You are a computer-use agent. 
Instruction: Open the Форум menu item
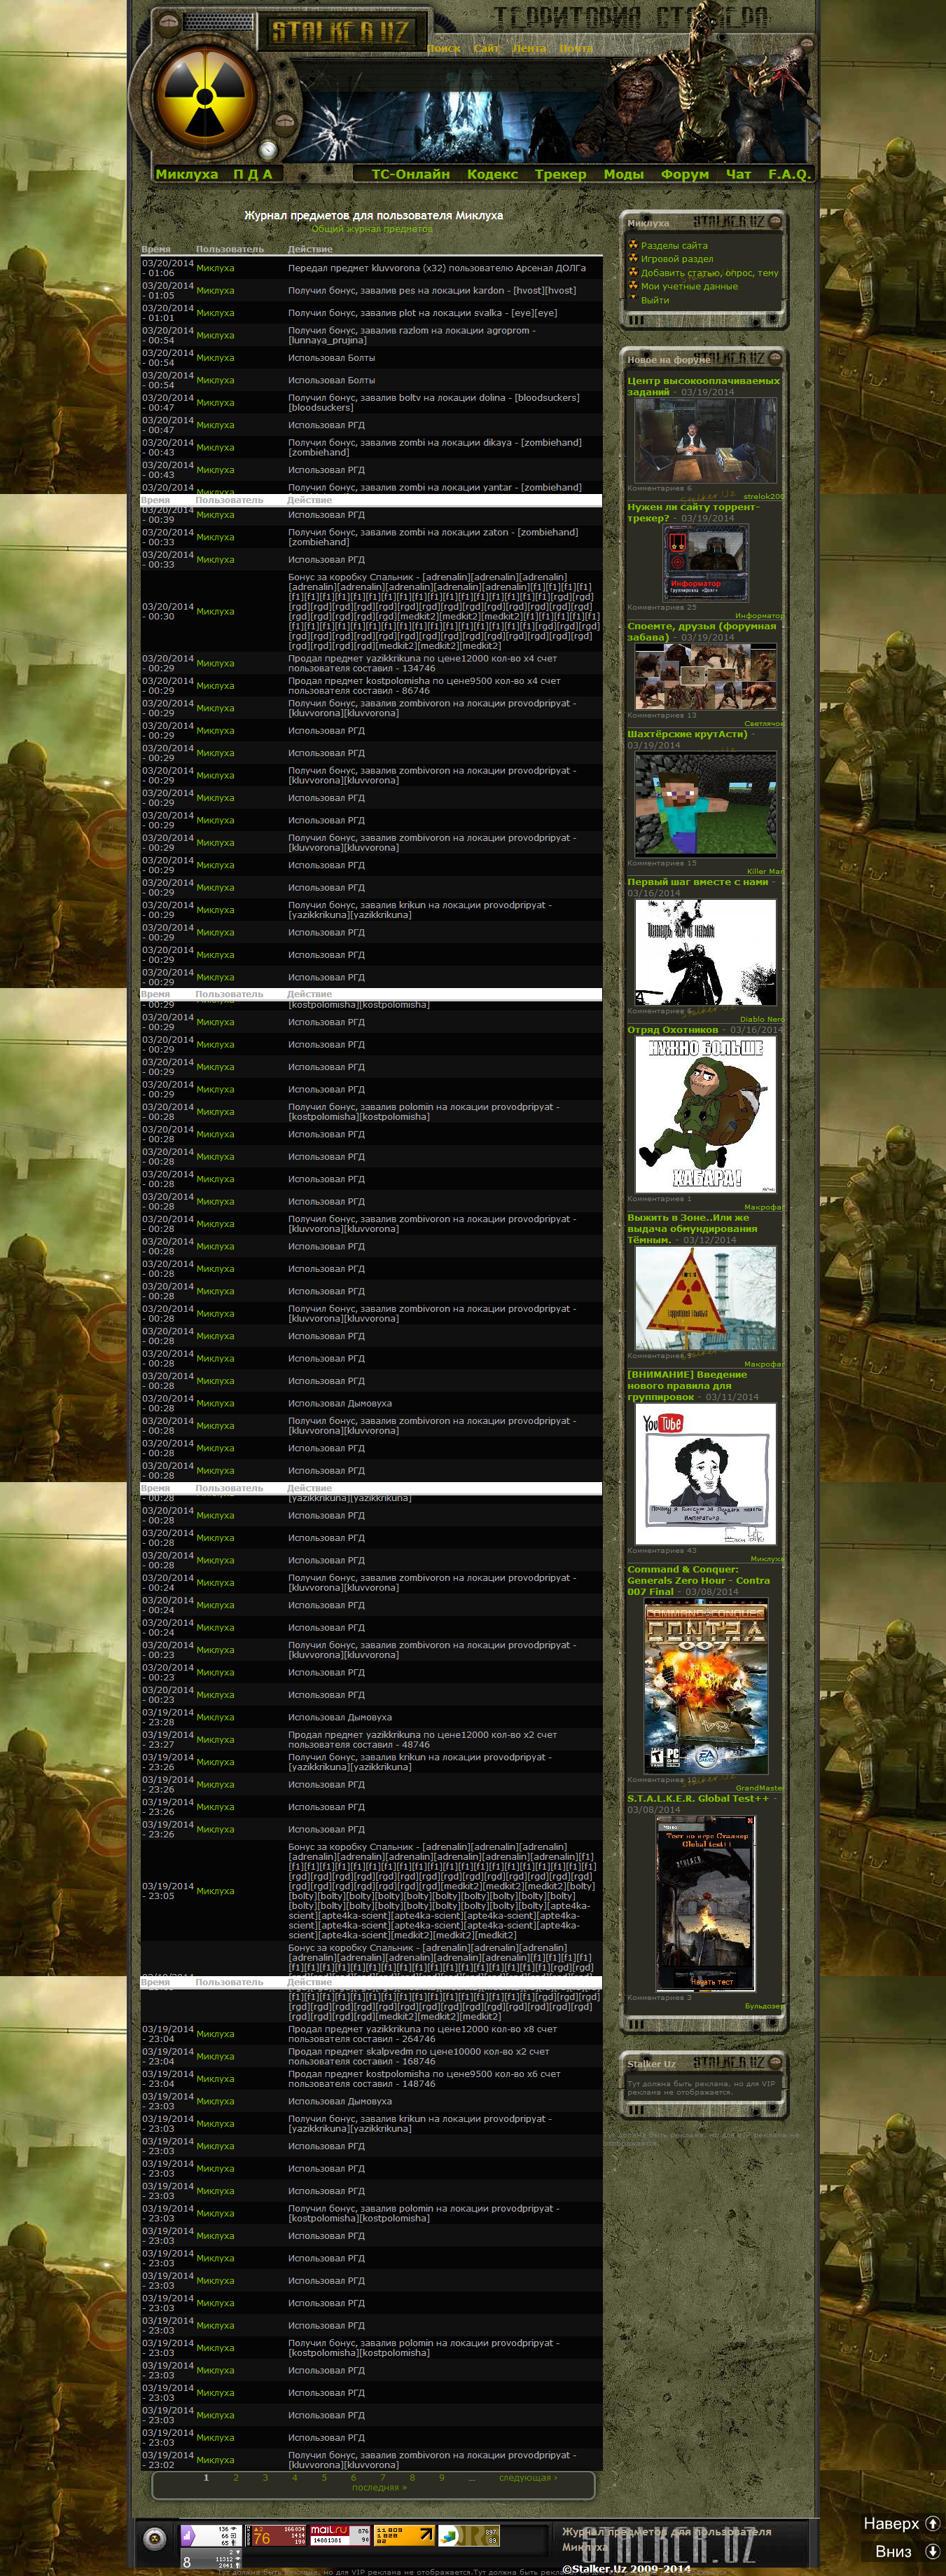click(684, 174)
